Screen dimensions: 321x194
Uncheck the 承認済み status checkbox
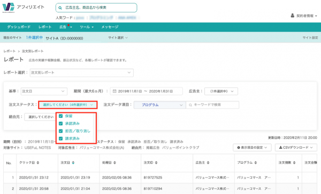click(x=60, y=124)
